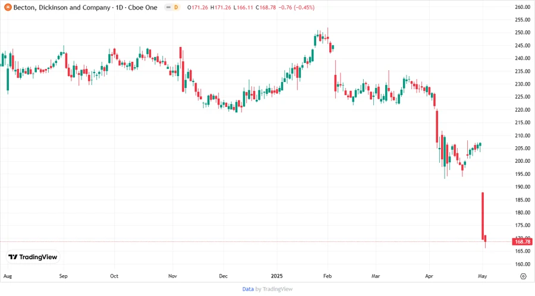Click the 215.00 price scale label
The image size is (535, 296).
pyautogui.click(x=523, y=122)
